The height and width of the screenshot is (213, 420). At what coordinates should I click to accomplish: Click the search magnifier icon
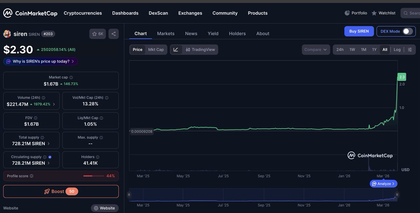point(406,13)
